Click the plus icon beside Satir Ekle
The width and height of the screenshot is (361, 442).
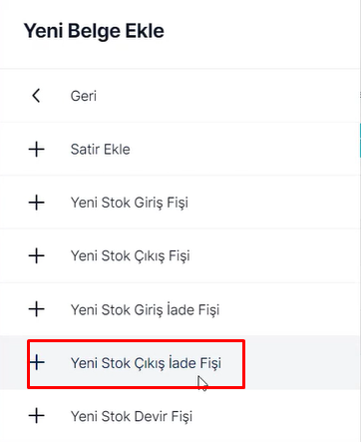(36, 150)
